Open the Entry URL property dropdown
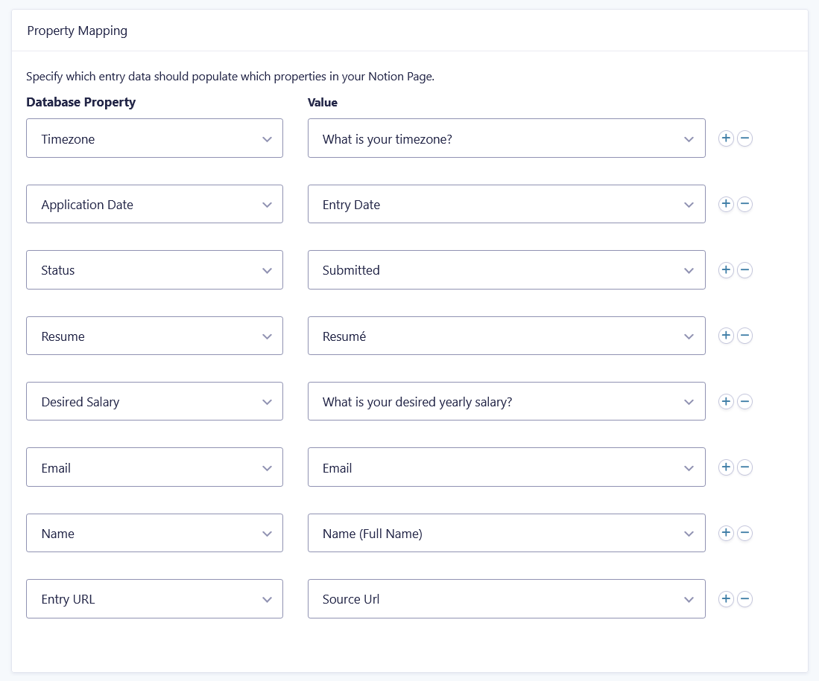Screen dimensions: 819x681 click(154, 598)
